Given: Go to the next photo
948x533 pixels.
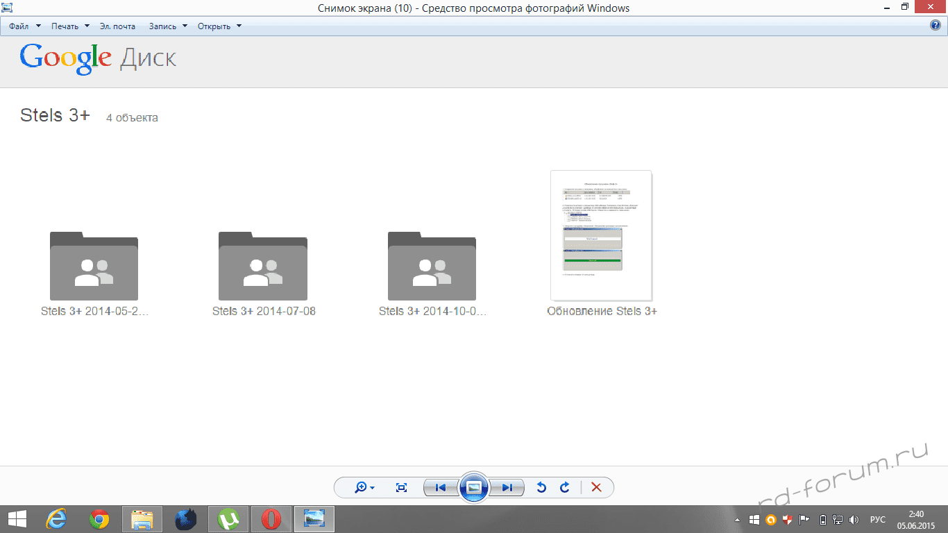Looking at the screenshot, I should [507, 488].
